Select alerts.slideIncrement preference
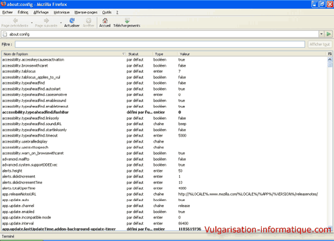 click(x=164, y=176)
